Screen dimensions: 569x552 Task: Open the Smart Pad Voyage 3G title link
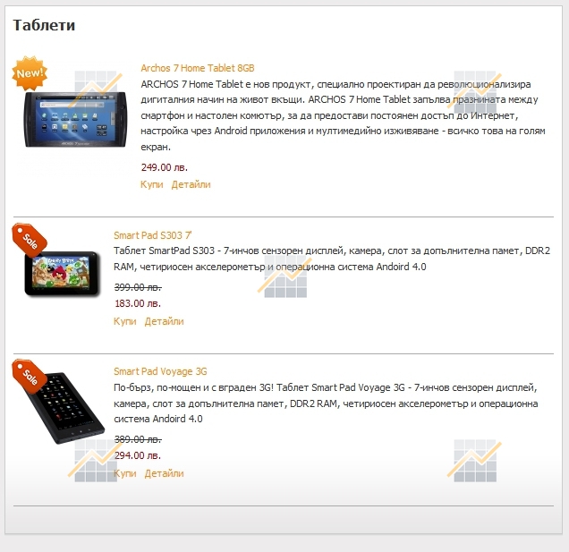click(x=160, y=371)
